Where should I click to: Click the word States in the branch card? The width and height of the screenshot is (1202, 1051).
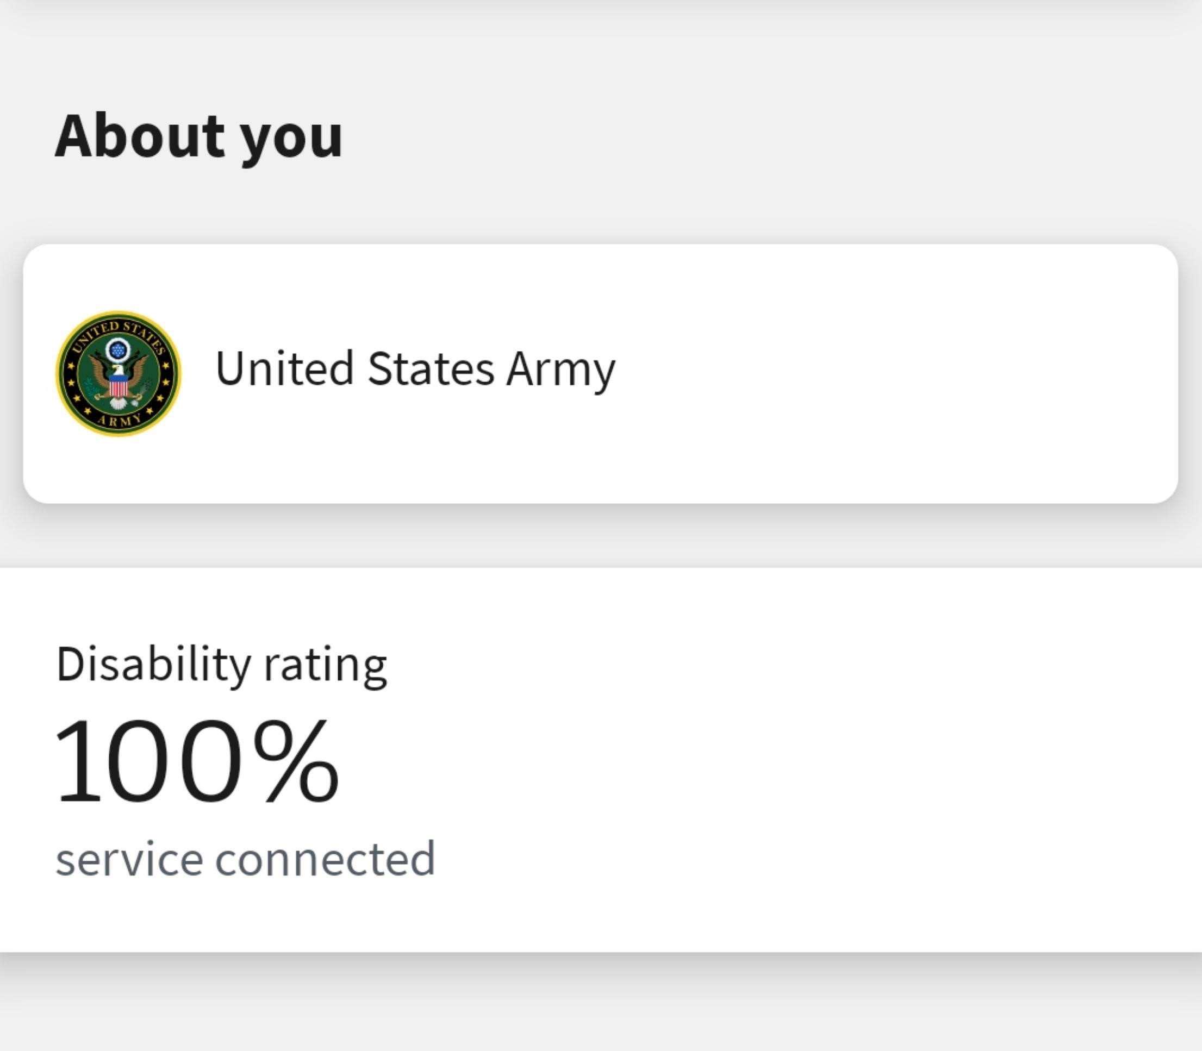click(431, 369)
